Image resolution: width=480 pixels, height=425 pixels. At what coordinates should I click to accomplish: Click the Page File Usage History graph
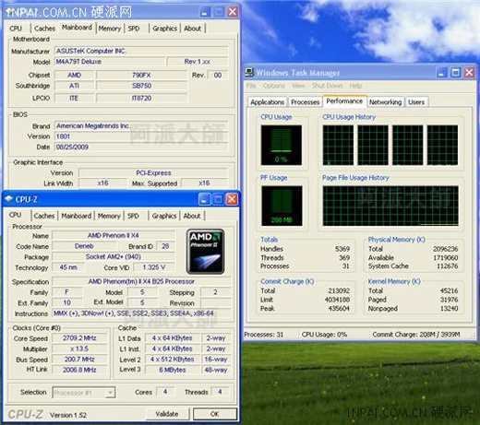[x=390, y=206]
